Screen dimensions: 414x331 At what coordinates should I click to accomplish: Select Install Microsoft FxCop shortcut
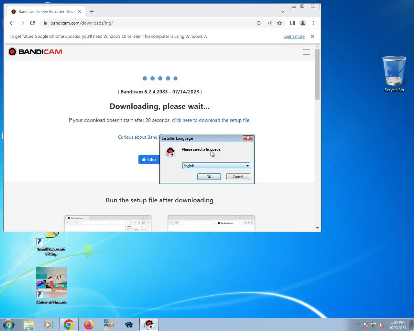coord(51,244)
